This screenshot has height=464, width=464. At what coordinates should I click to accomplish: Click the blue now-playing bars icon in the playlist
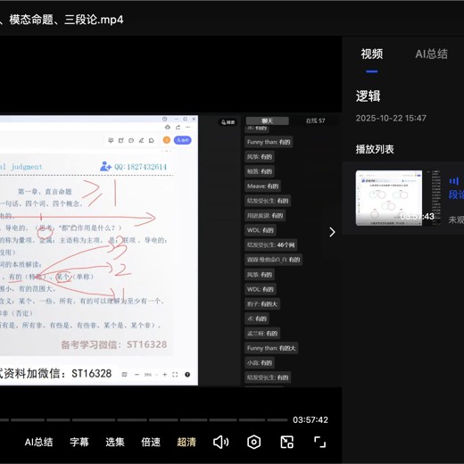pyautogui.click(x=454, y=181)
